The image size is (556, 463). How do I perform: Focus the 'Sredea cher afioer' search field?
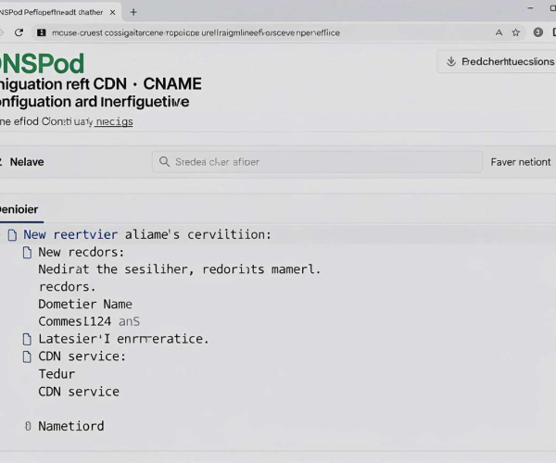point(317,162)
